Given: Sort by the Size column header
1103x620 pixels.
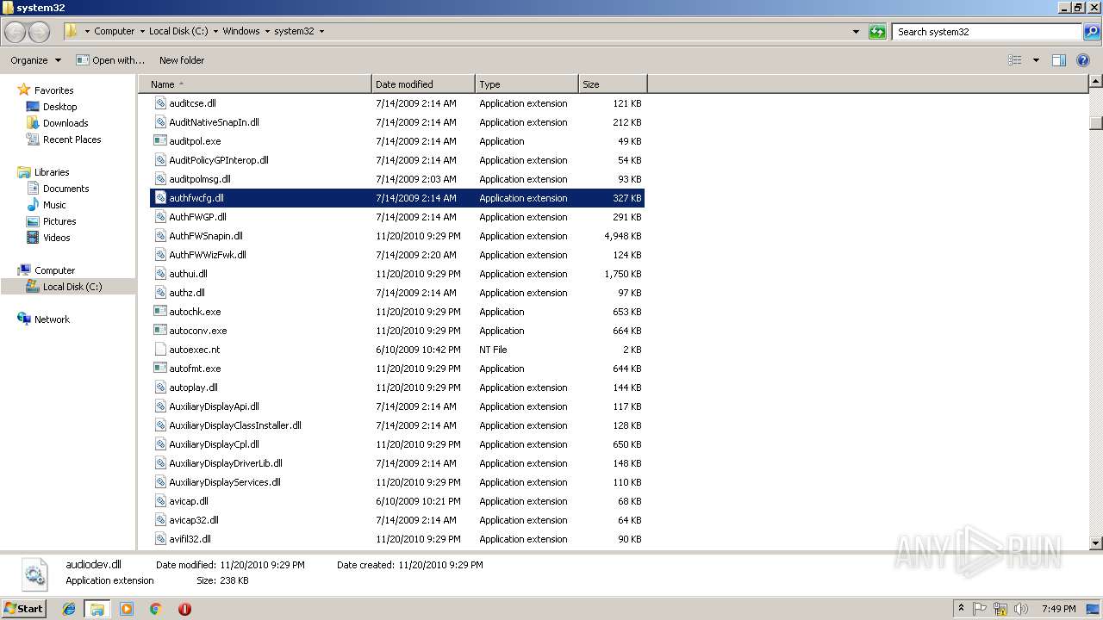Looking at the screenshot, I should coord(613,84).
